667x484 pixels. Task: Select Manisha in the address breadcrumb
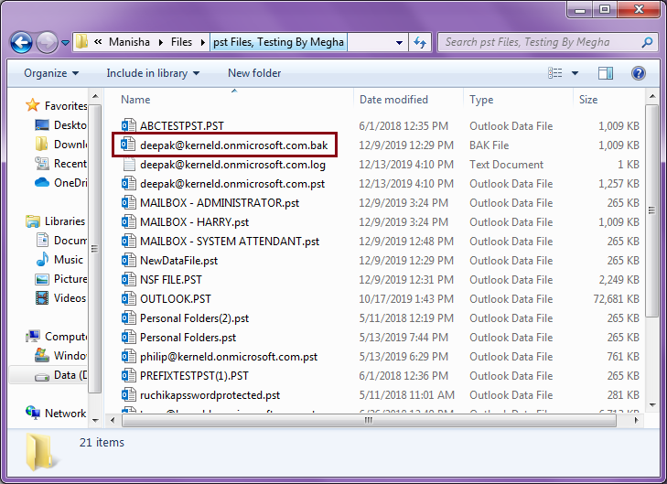click(x=129, y=42)
